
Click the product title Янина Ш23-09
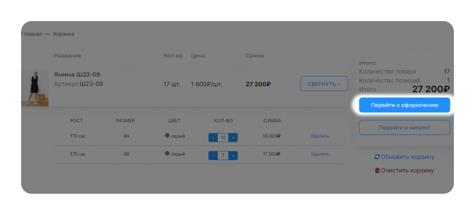coord(77,75)
